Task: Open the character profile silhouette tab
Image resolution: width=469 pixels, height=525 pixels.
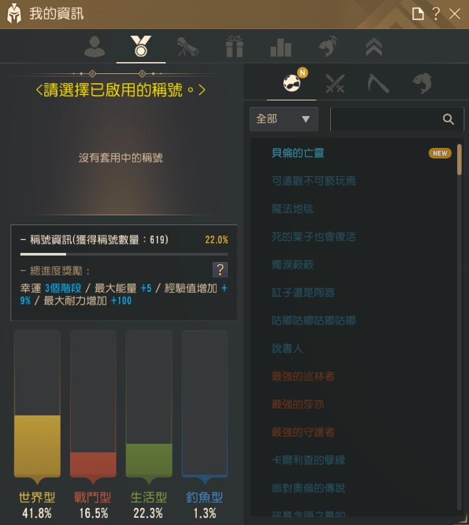Action: [x=94, y=46]
